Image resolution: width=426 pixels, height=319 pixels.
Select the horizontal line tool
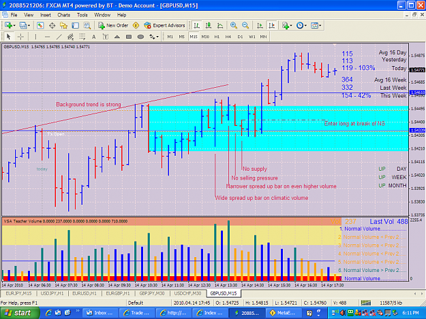(47, 37)
